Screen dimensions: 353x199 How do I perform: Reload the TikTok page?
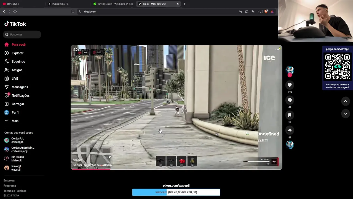[x=15, y=12]
